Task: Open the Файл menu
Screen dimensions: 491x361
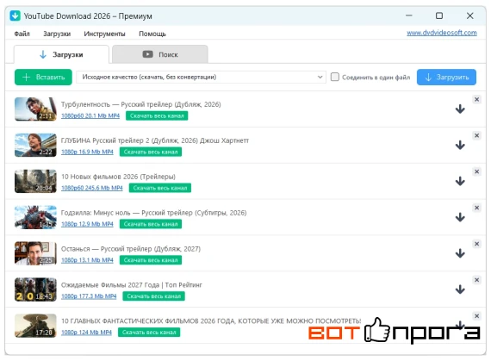Action: click(x=22, y=34)
